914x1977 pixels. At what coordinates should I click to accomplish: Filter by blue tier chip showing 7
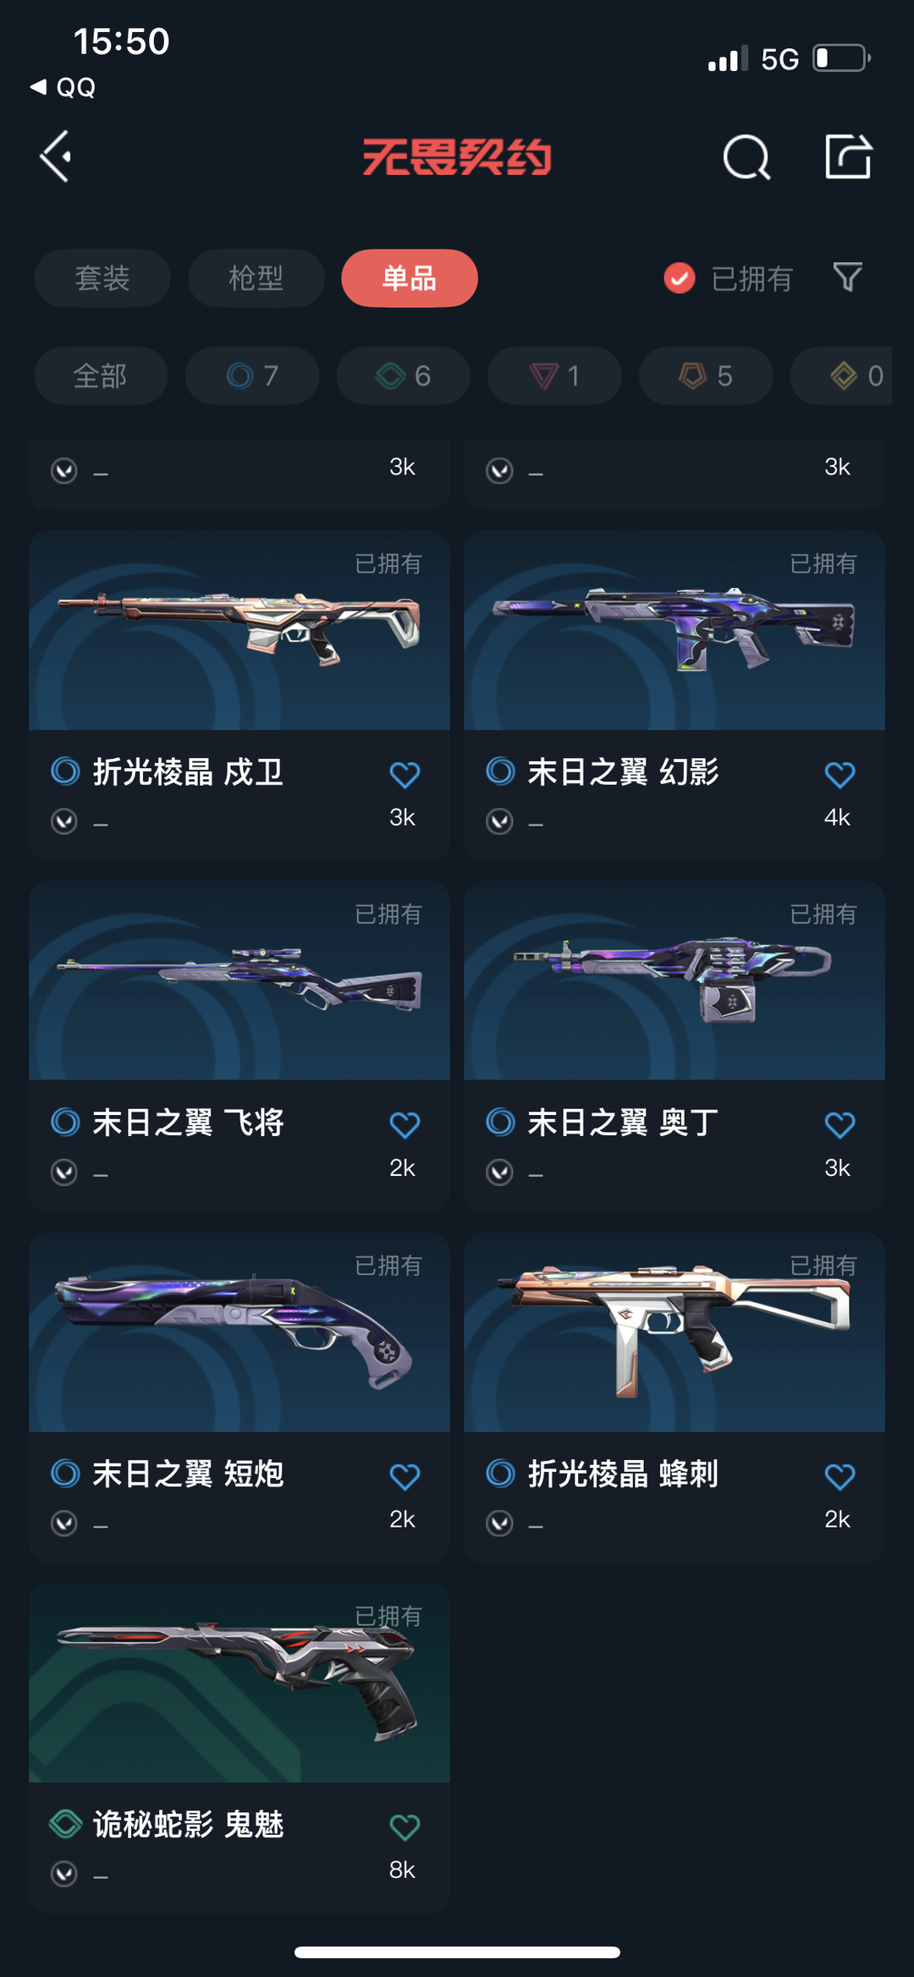click(252, 376)
